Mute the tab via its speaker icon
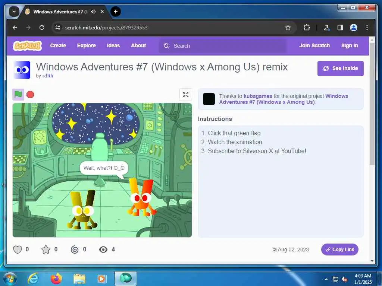 [93, 12]
